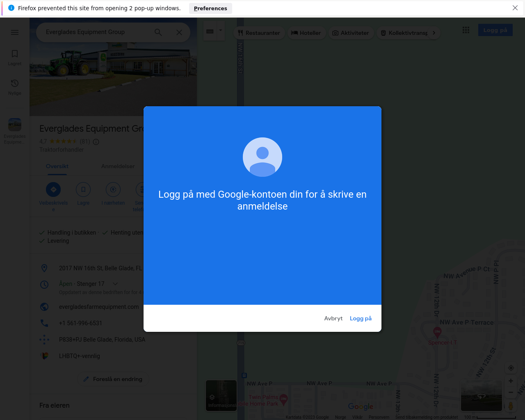This screenshot has width=525, height=420.
Task: Filter by Kollektivtransport chip
Action: pos(404,33)
